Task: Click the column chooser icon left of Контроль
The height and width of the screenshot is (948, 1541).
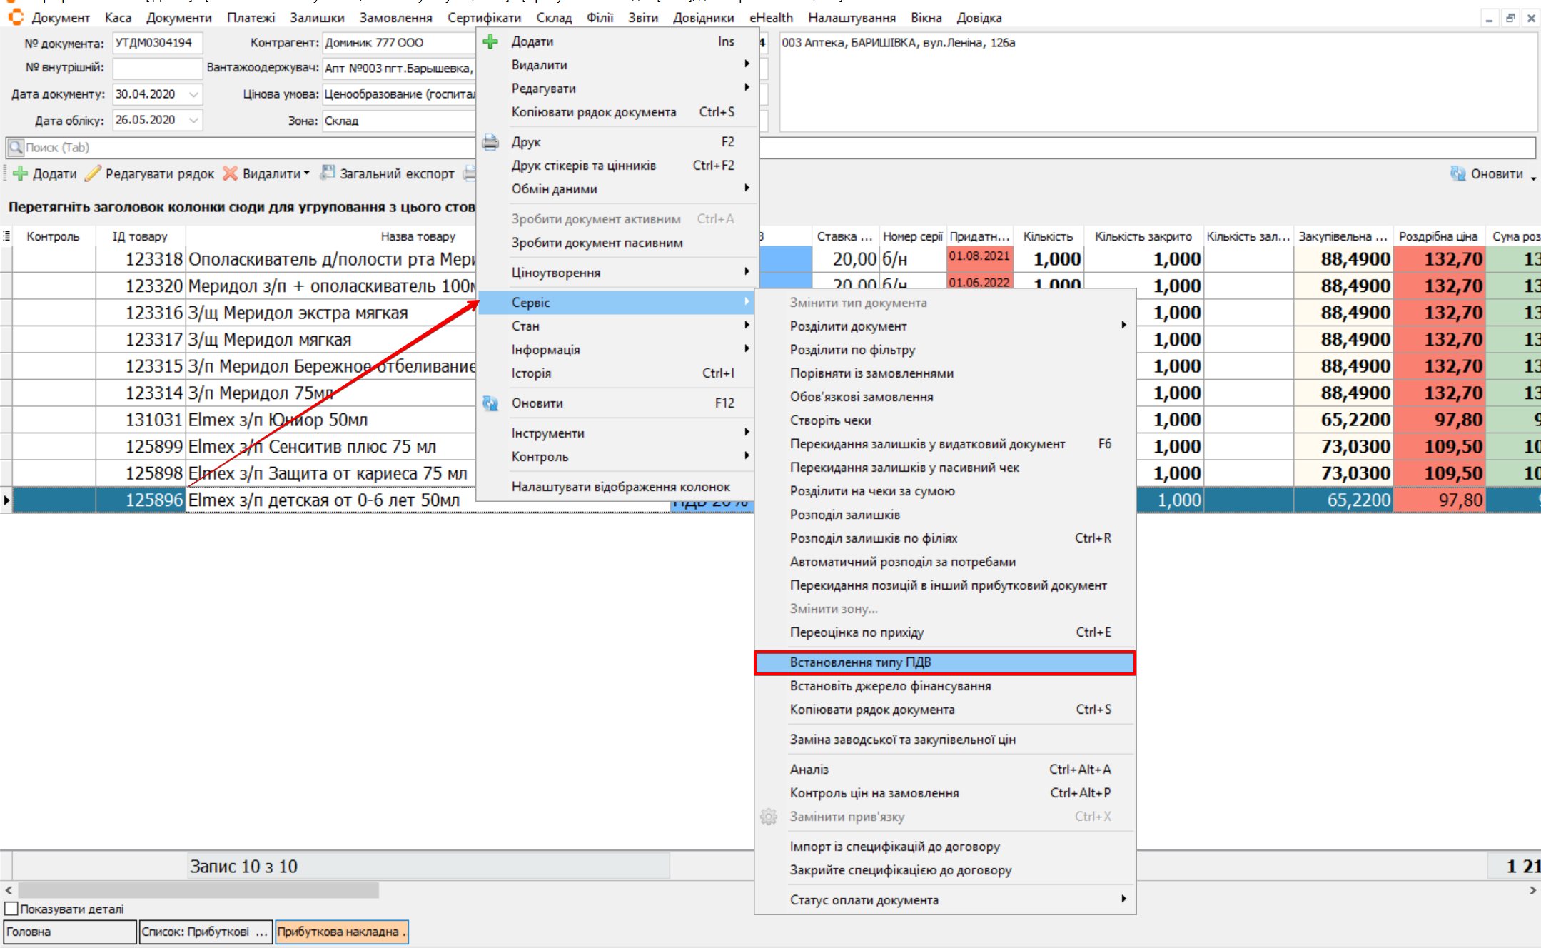Action: (x=6, y=236)
